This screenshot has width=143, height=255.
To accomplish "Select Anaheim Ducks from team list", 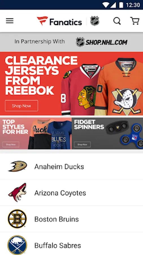I will [71, 167].
